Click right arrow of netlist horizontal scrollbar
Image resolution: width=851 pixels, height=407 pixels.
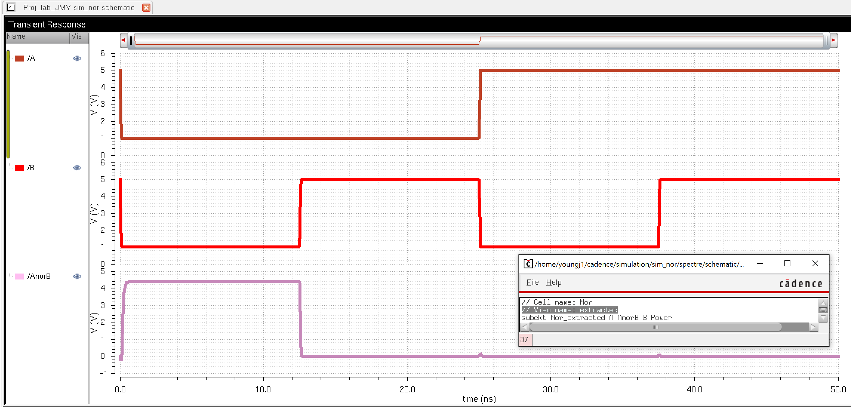pyautogui.click(x=813, y=327)
